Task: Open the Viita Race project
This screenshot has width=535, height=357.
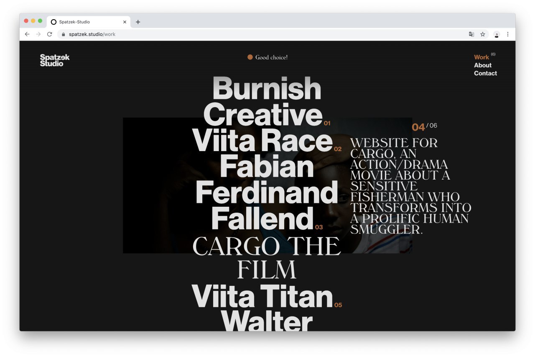Action: [x=262, y=140]
